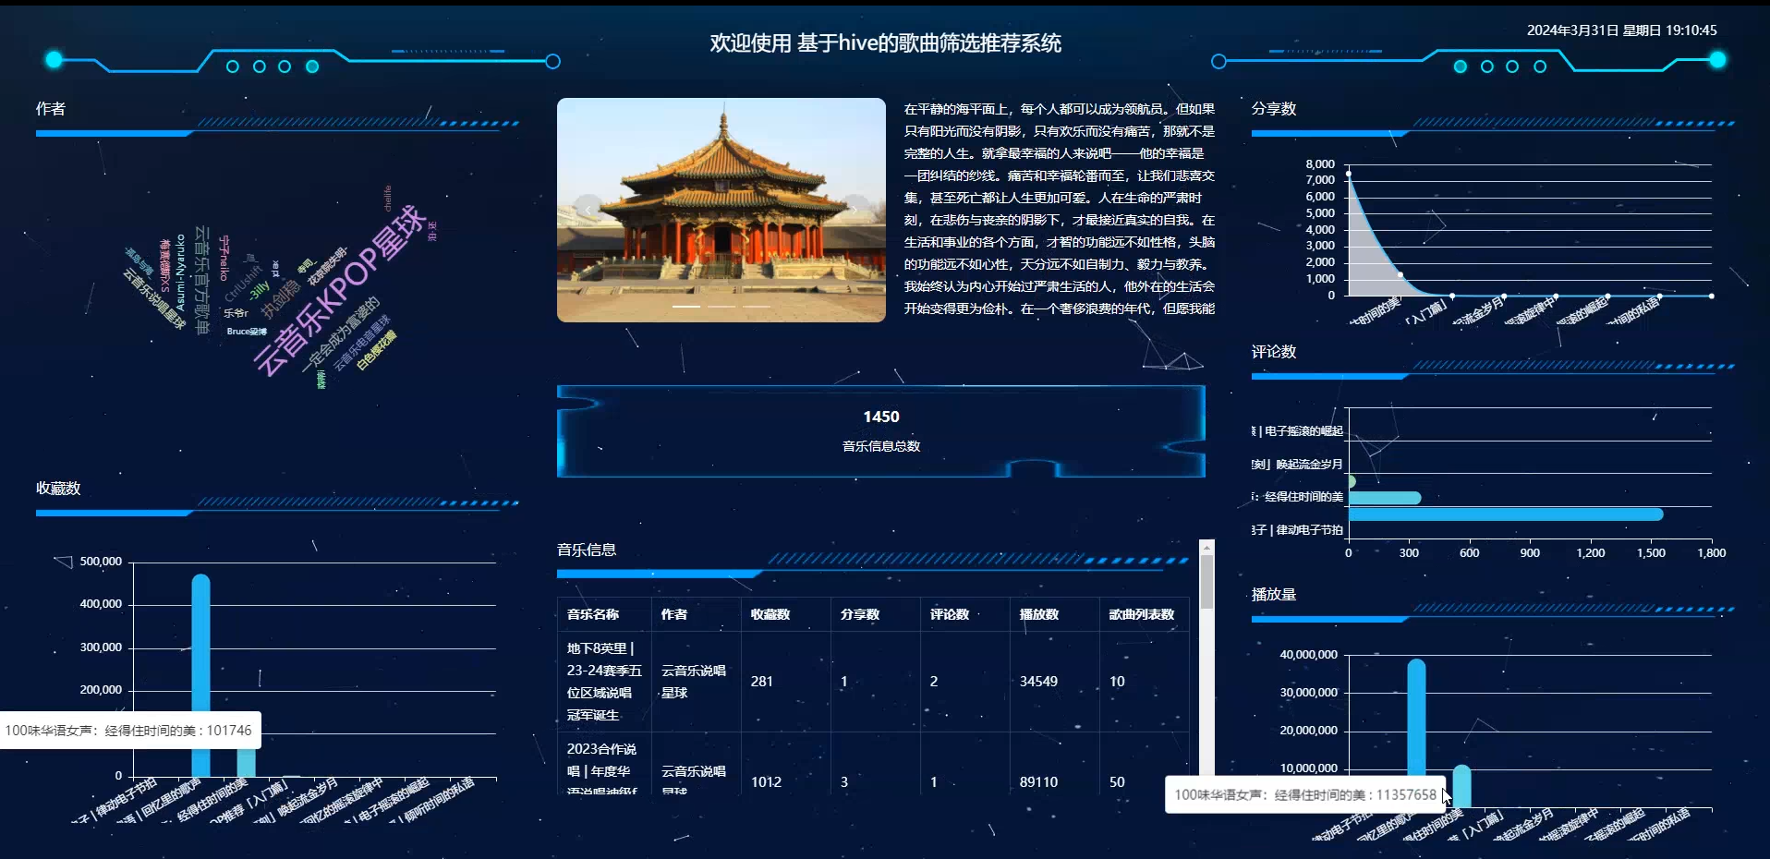Click the word Bruce梁博 in word cloud
Image resolution: width=1770 pixels, height=859 pixels.
coord(247,332)
